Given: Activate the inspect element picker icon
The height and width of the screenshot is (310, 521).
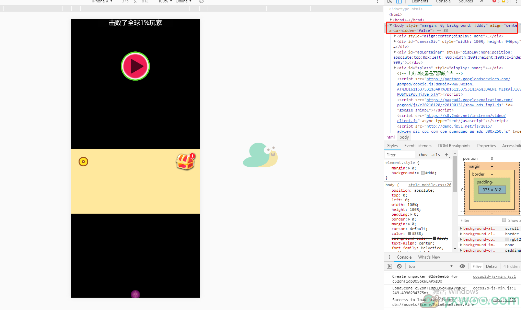Looking at the screenshot, I should (390, 1).
